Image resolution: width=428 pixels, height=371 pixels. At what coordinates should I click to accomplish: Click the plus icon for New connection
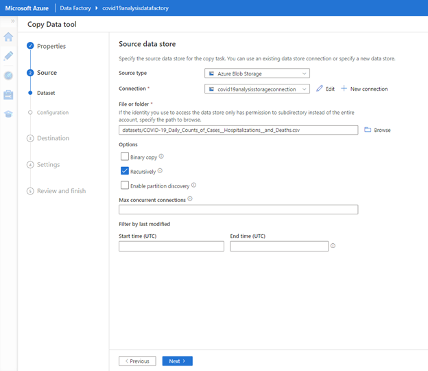pyautogui.click(x=344, y=89)
